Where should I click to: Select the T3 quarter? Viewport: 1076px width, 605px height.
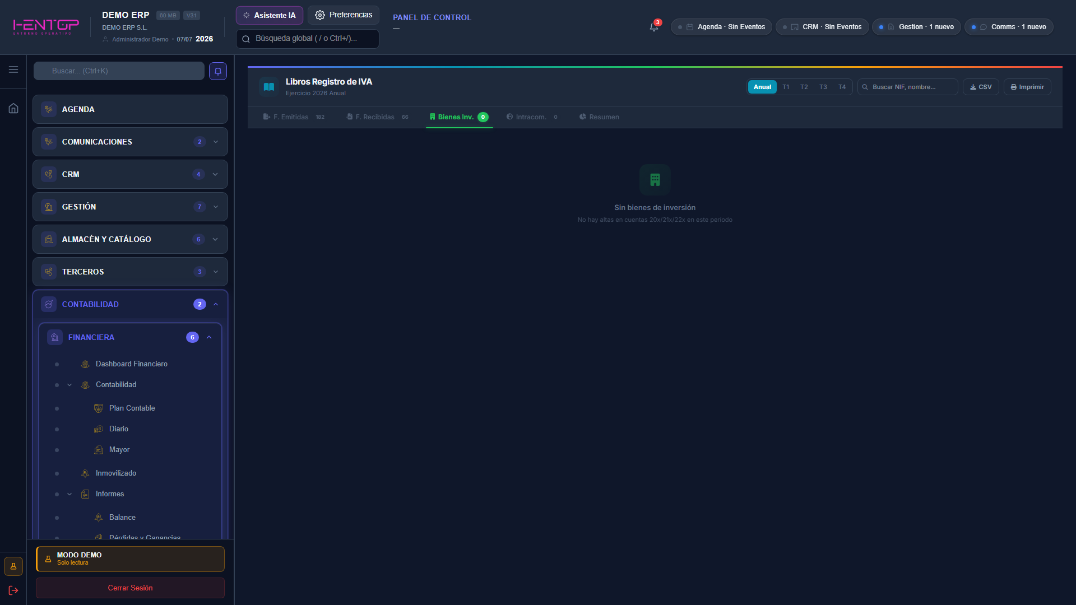click(823, 87)
